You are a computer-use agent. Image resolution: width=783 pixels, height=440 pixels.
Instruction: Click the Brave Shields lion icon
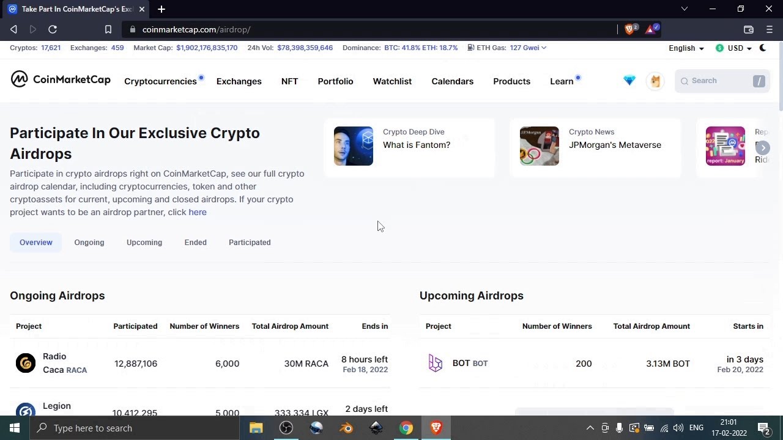[x=630, y=29]
